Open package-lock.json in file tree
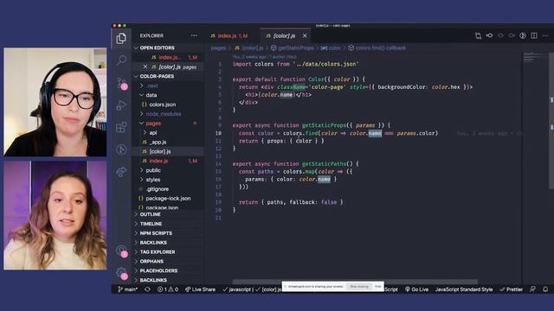 pyautogui.click(x=168, y=198)
